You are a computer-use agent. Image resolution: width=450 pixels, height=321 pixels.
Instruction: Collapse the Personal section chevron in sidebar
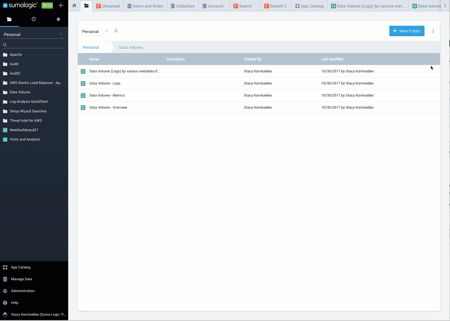(x=61, y=34)
